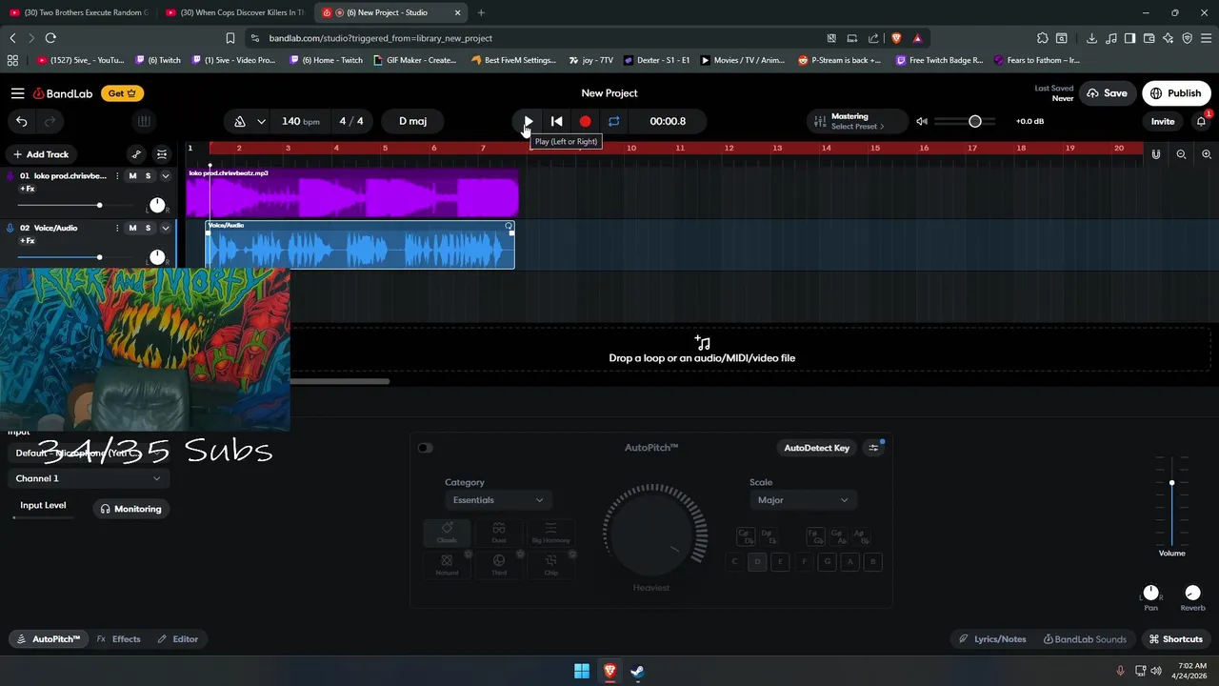Open the Shortcuts panel
Image resolution: width=1219 pixels, height=686 pixels.
[1175, 639]
